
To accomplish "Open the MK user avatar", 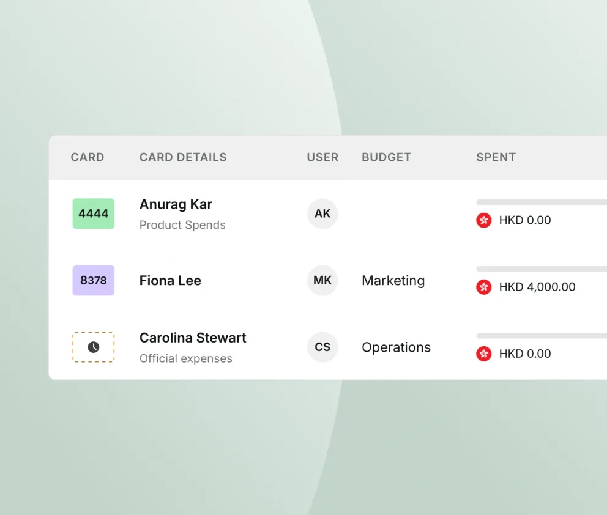I will coord(322,280).
